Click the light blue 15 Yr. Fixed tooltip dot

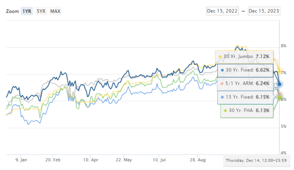pyautogui.click(x=222, y=97)
